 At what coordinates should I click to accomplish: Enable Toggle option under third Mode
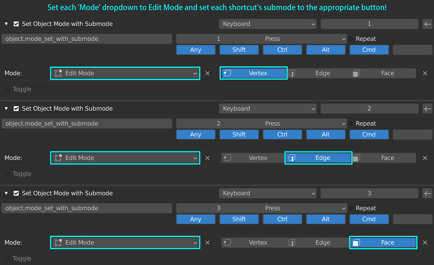point(8,259)
